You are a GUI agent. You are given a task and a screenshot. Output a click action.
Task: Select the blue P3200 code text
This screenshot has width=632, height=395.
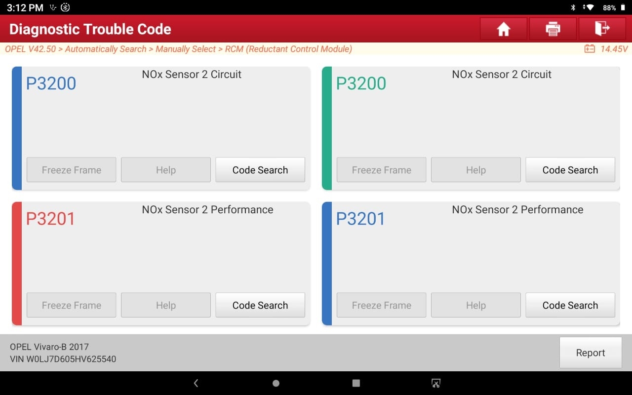tap(51, 83)
